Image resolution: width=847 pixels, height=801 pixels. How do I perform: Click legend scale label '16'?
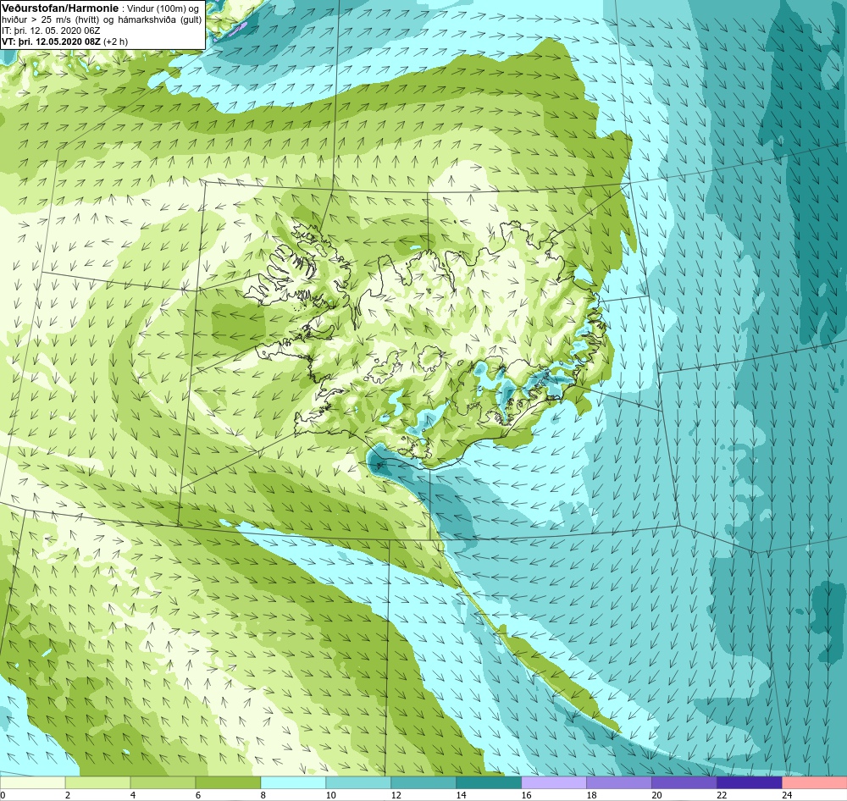click(526, 795)
